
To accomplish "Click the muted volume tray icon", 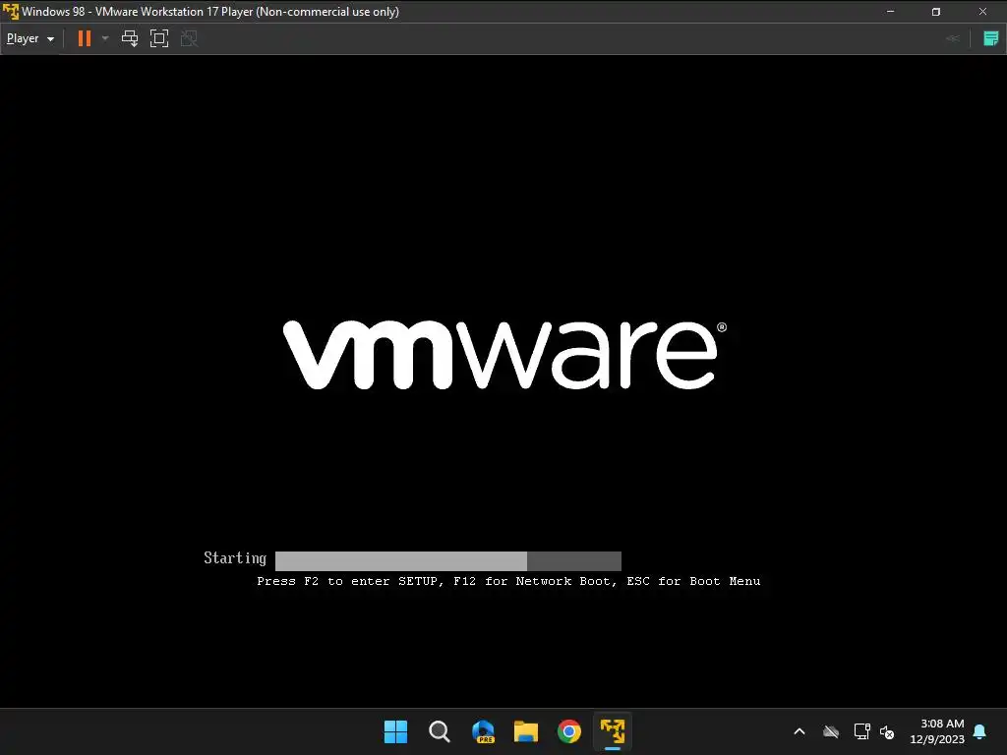I will (x=887, y=731).
